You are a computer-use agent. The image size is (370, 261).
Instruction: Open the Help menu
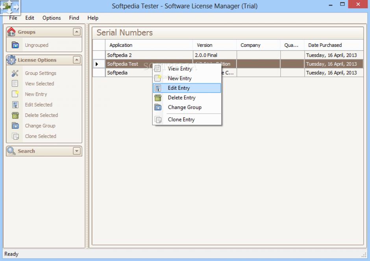[93, 18]
